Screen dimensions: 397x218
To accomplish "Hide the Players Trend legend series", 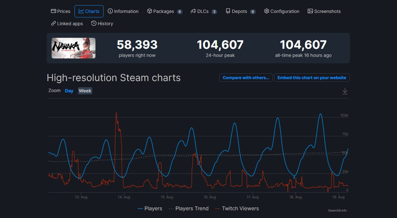I will coord(189,209).
